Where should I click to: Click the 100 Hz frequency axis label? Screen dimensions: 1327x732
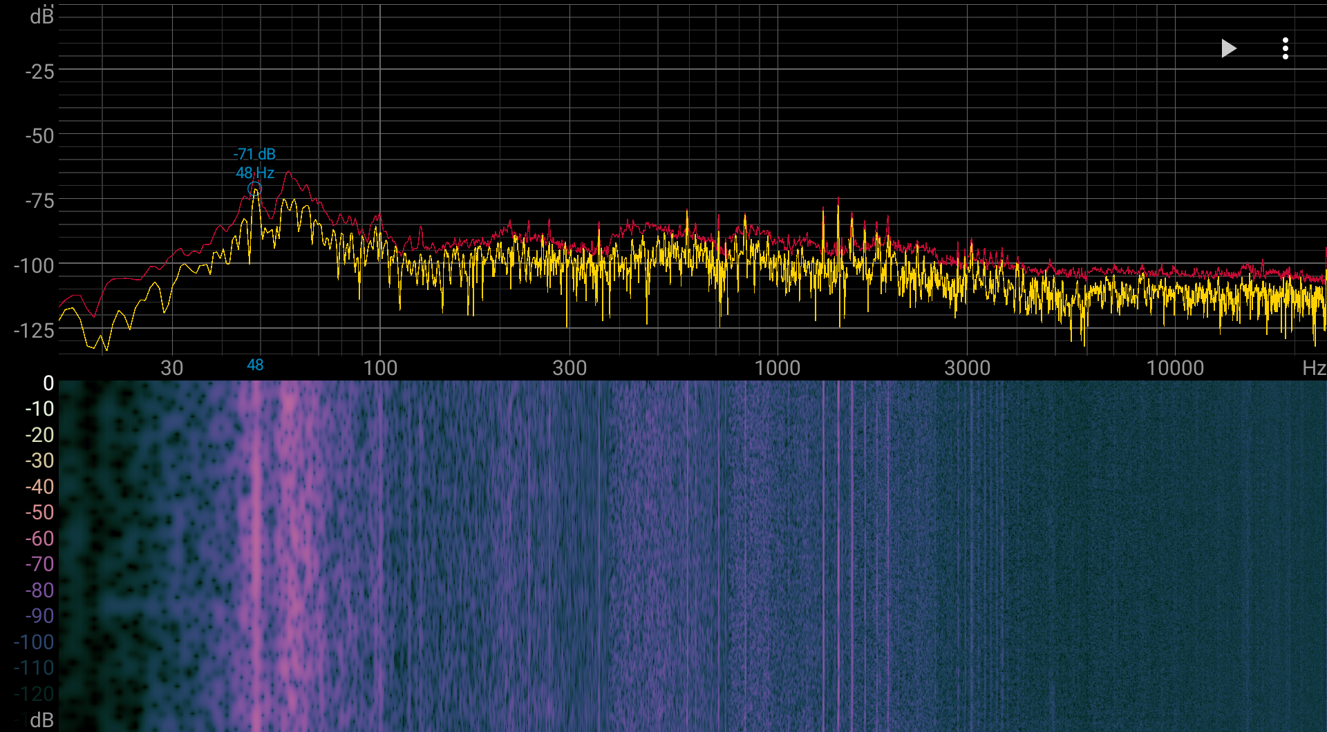click(x=380, y=368)
